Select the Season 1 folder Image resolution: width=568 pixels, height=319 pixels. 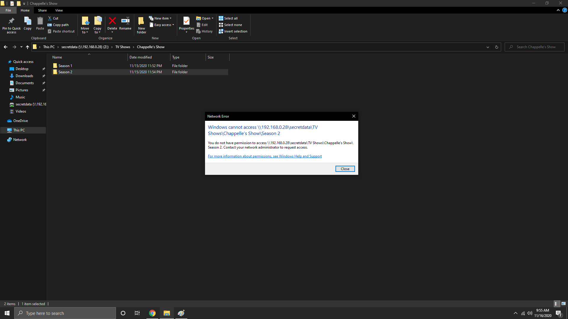[140, 66]
